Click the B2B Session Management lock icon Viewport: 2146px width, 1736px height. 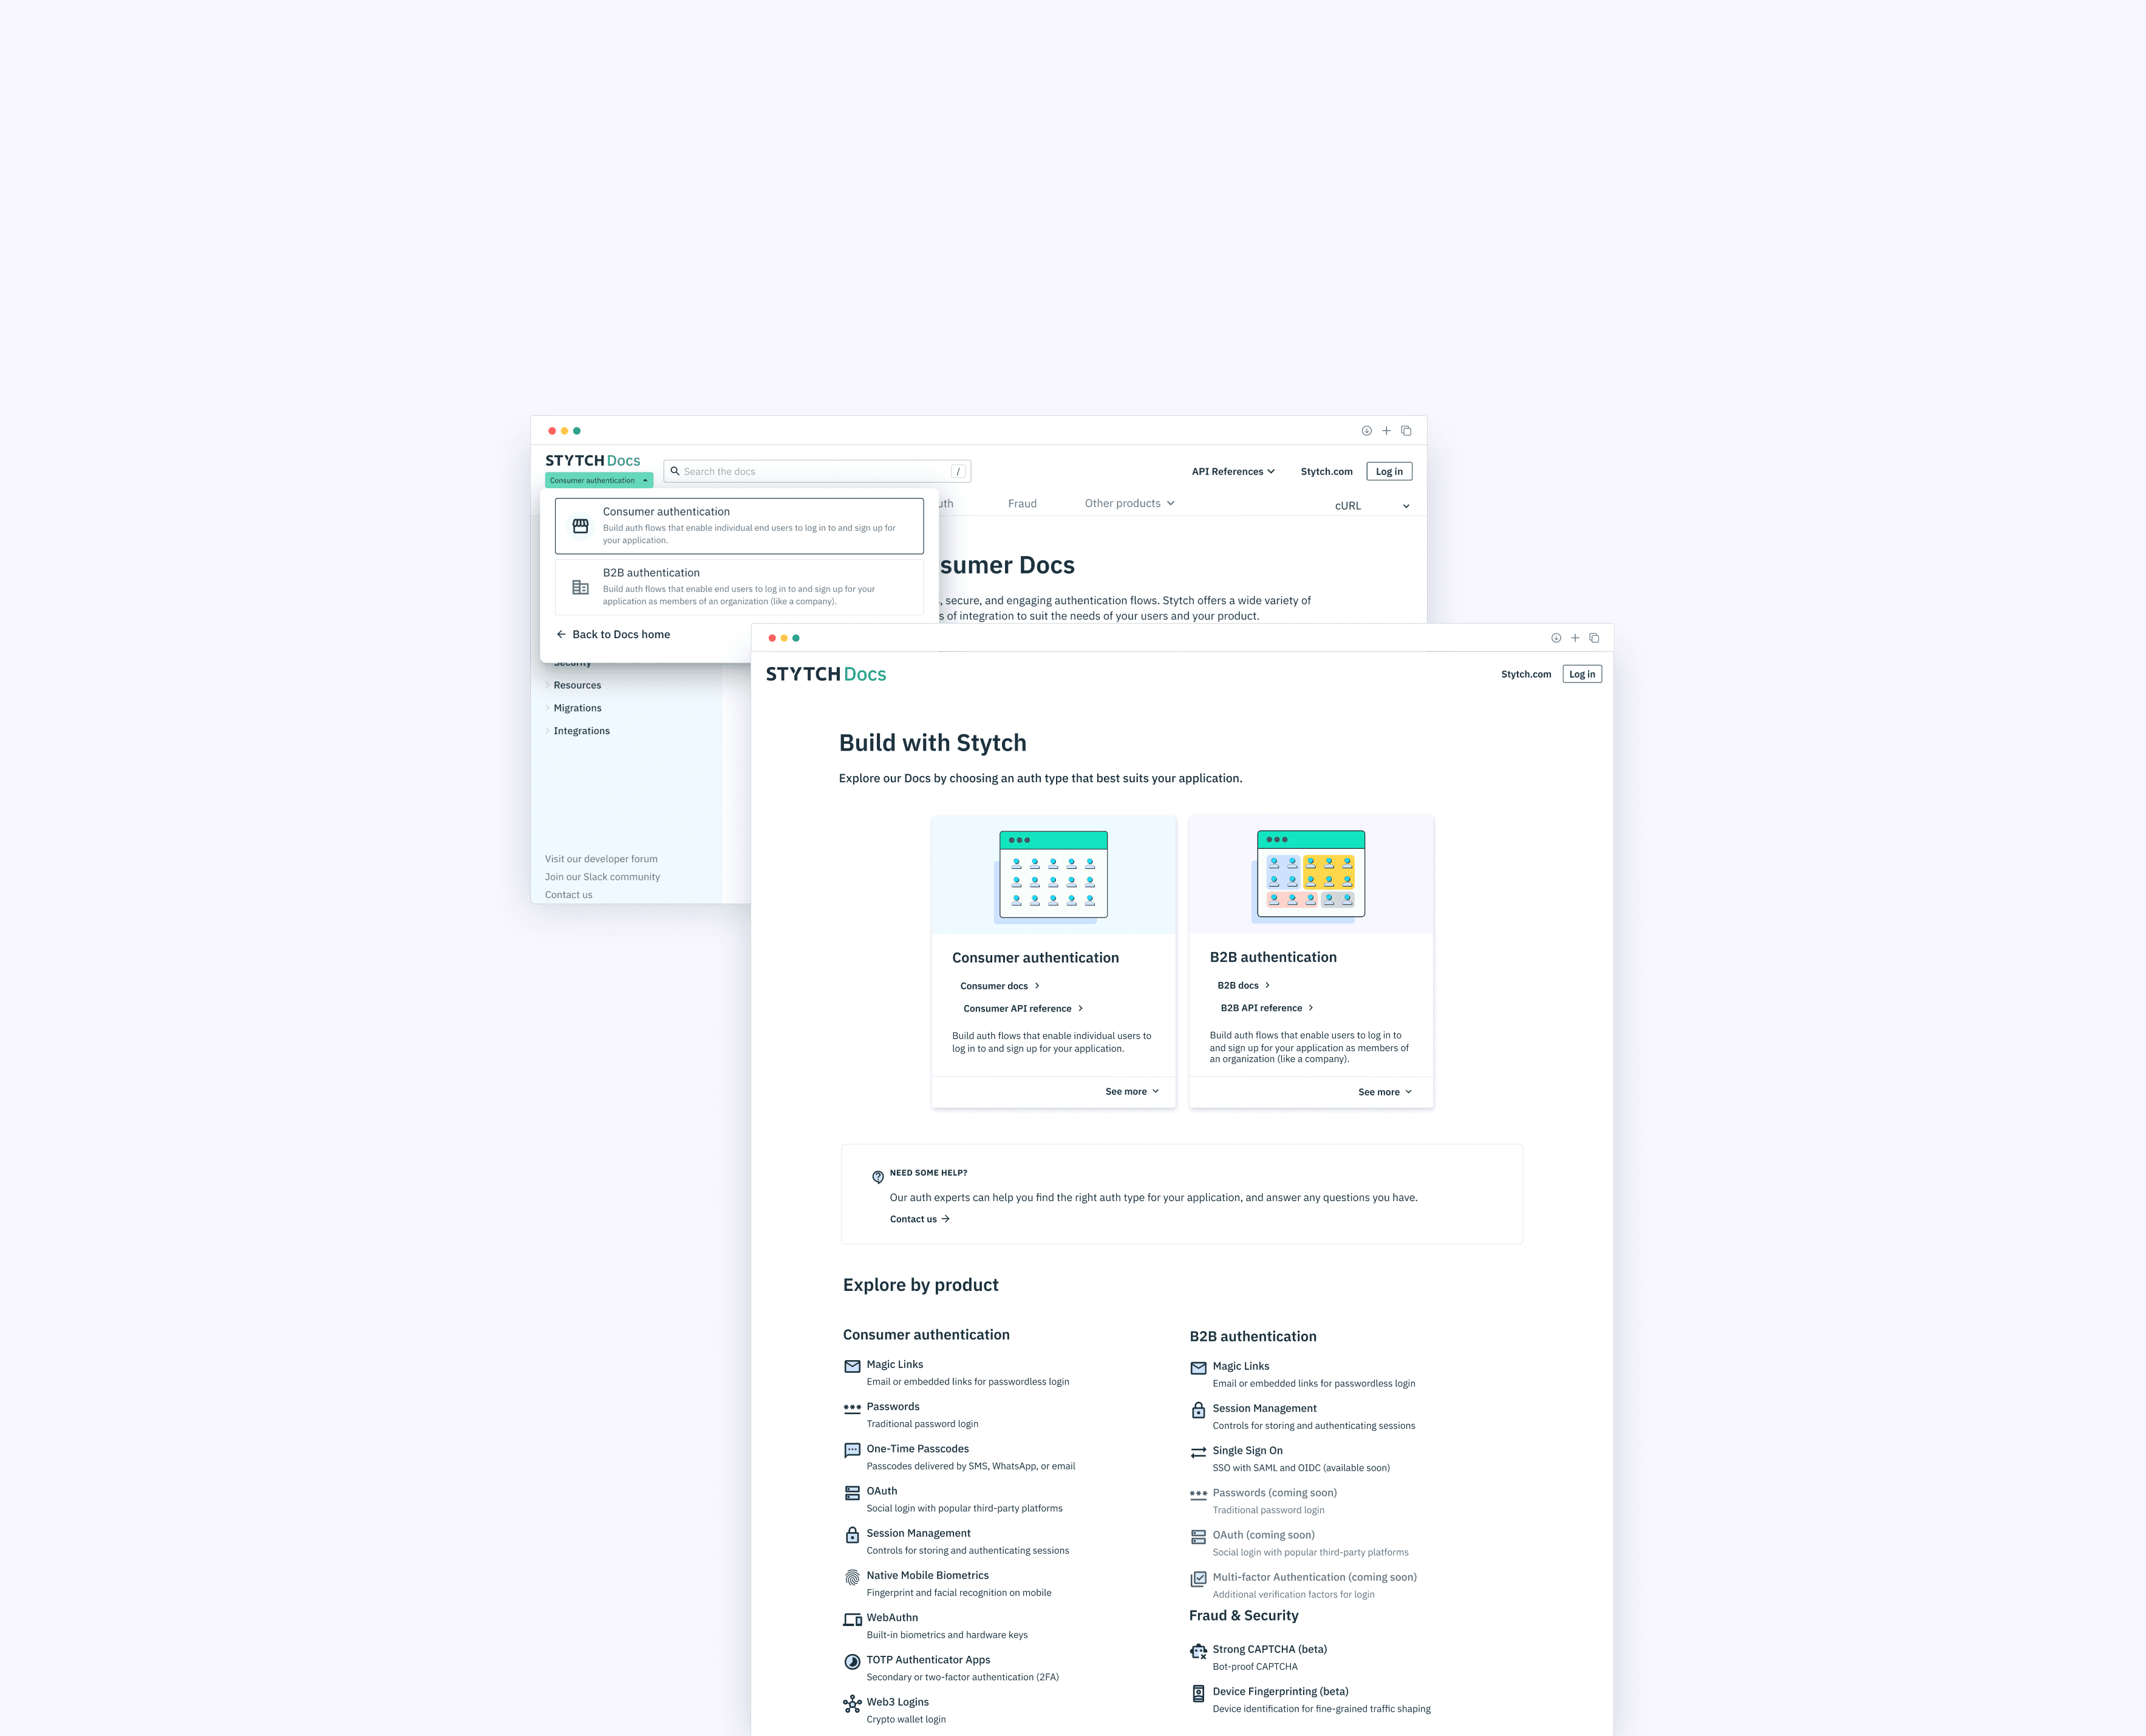[x=1198, y=1410]
